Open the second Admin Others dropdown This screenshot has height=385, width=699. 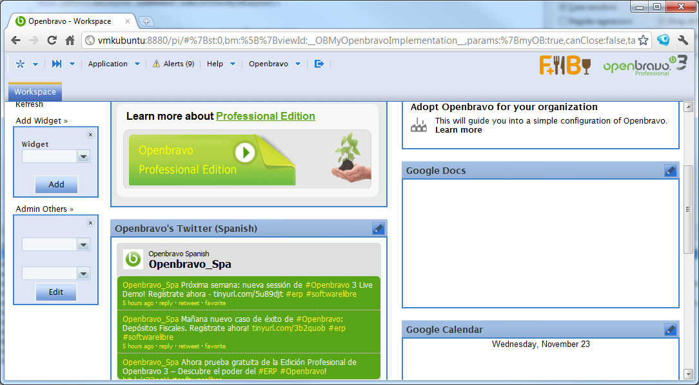(x=83, y=273)
